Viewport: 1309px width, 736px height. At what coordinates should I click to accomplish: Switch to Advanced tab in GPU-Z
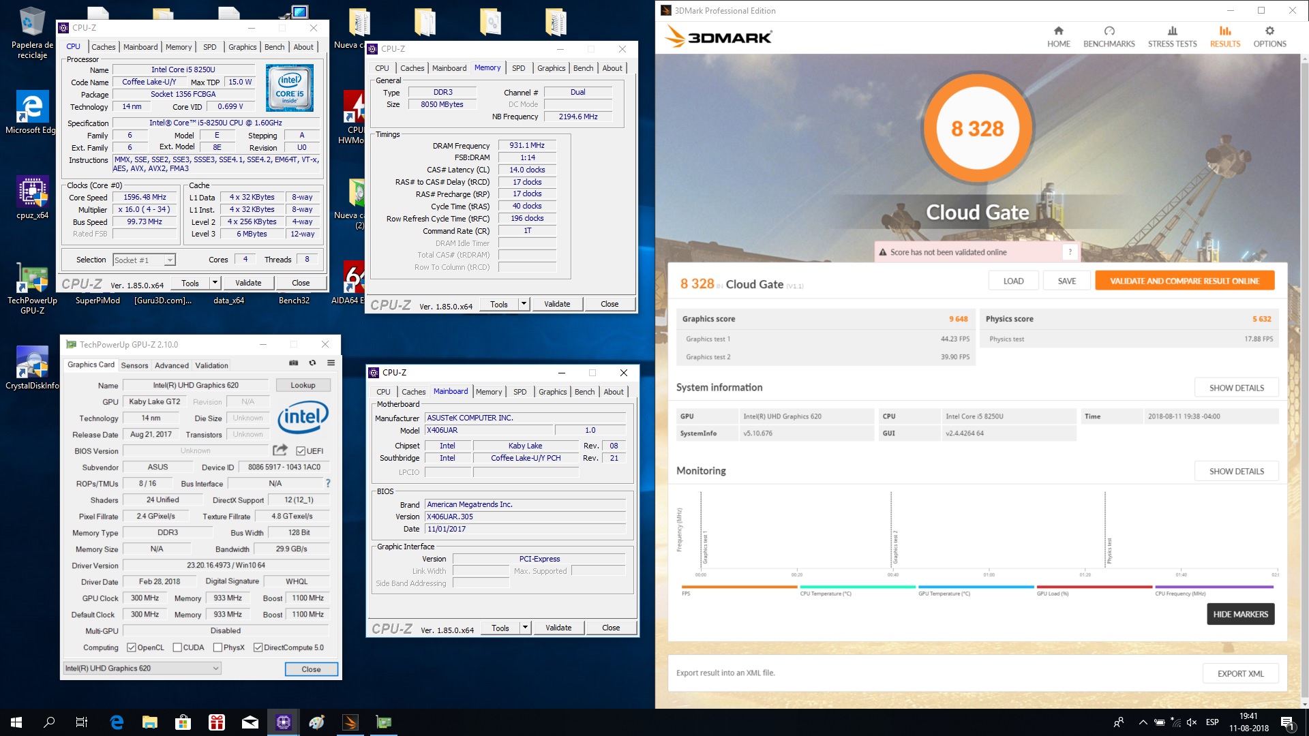[171, 365]
